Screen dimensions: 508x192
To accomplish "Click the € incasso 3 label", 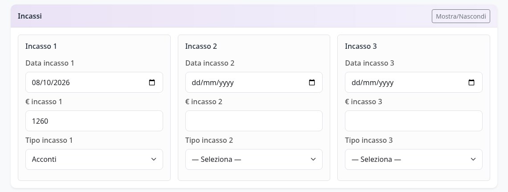I will tap(364, 102).
